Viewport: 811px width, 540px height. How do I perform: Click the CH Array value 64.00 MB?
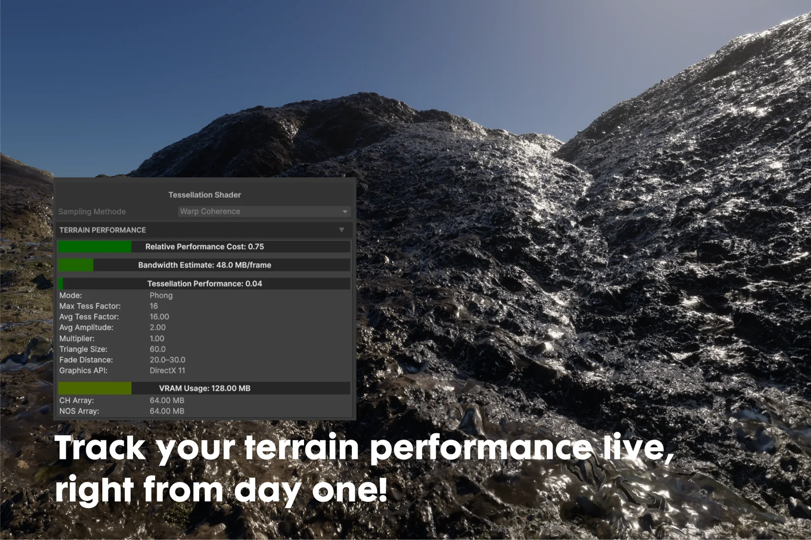pos(167,400)
